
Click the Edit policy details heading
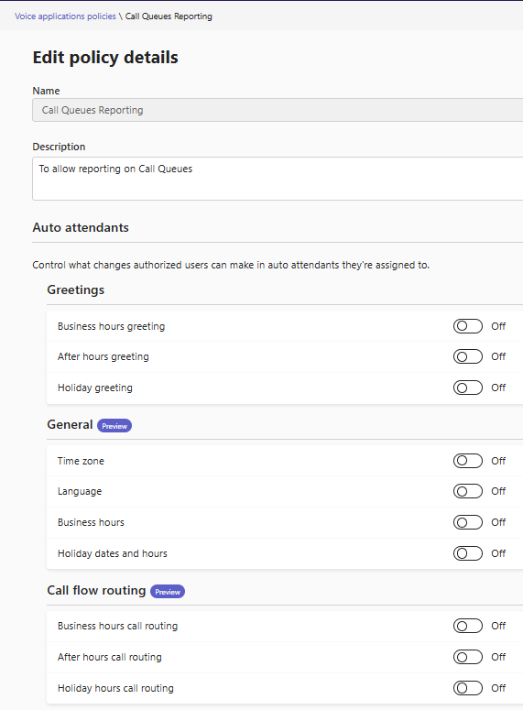tap(105, 58)
